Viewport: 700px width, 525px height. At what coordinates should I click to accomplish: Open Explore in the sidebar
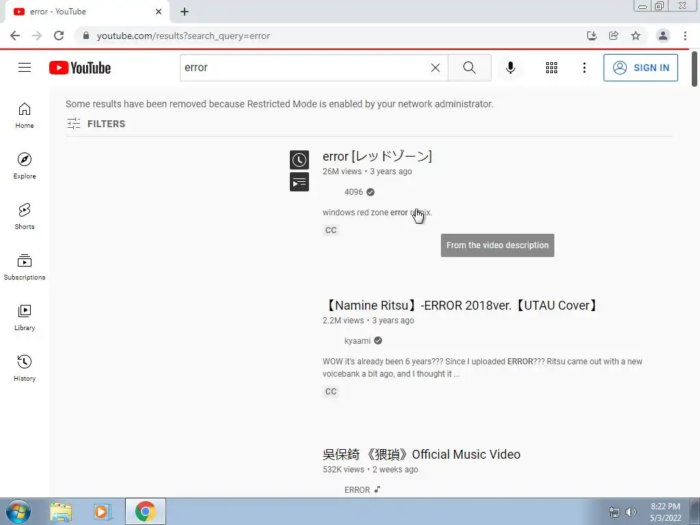point(25,166)
